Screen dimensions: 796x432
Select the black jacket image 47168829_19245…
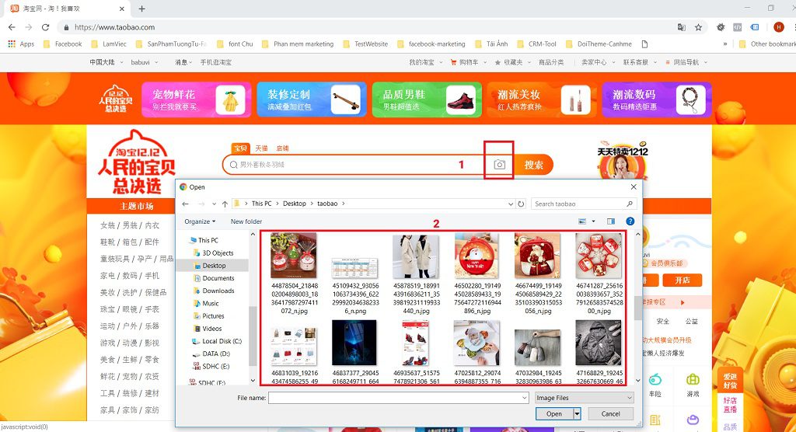[x=599, y=343]
